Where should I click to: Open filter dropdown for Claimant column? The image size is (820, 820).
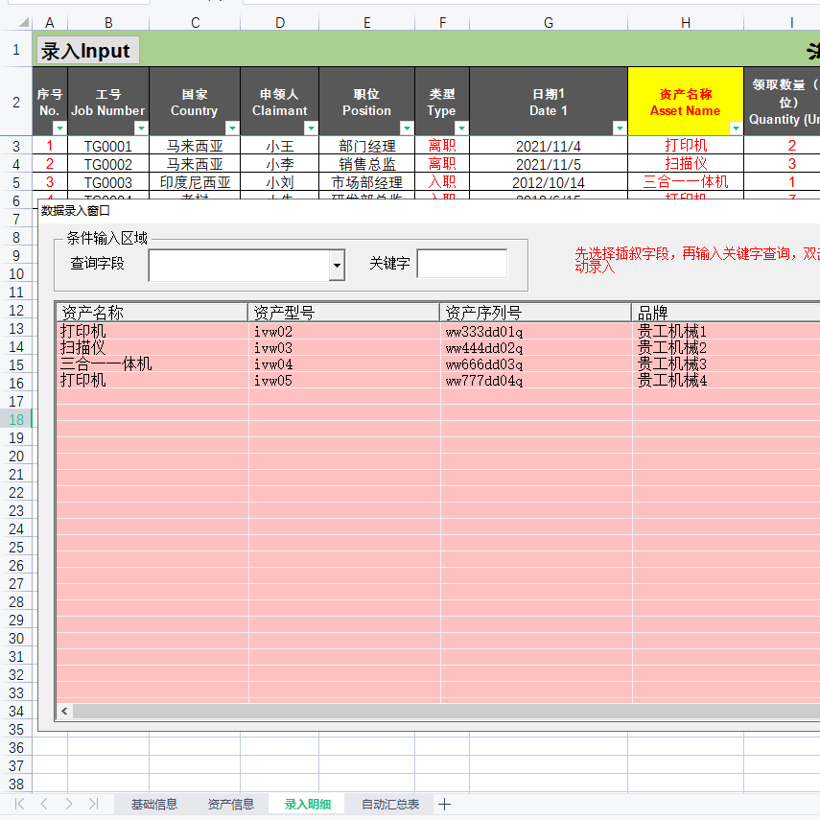pyautogui.click(x=311, y=129)
